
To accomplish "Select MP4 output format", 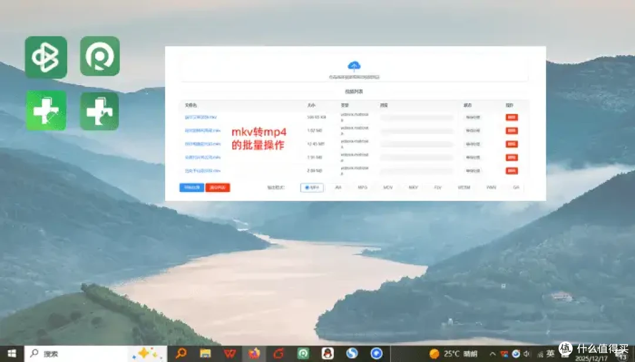I will (312, 188).
